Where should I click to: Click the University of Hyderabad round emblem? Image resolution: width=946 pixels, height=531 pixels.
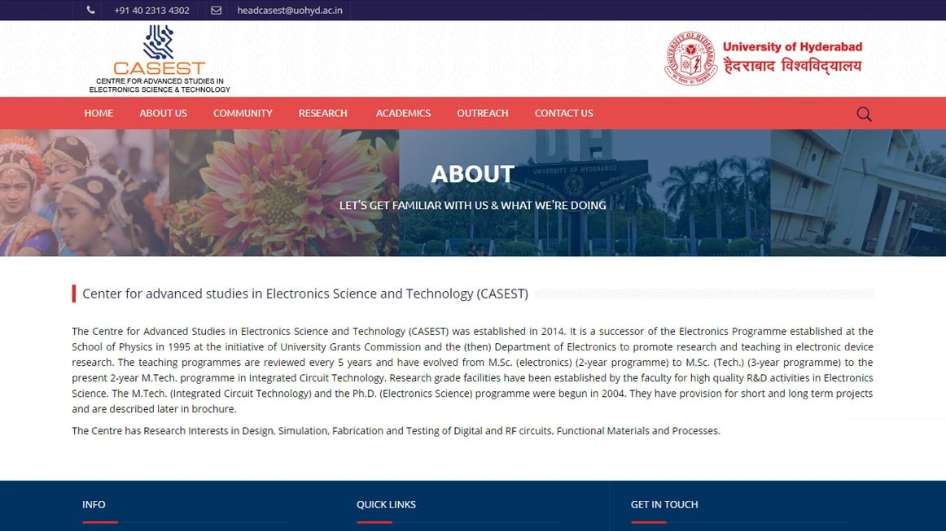click(690, 59)
